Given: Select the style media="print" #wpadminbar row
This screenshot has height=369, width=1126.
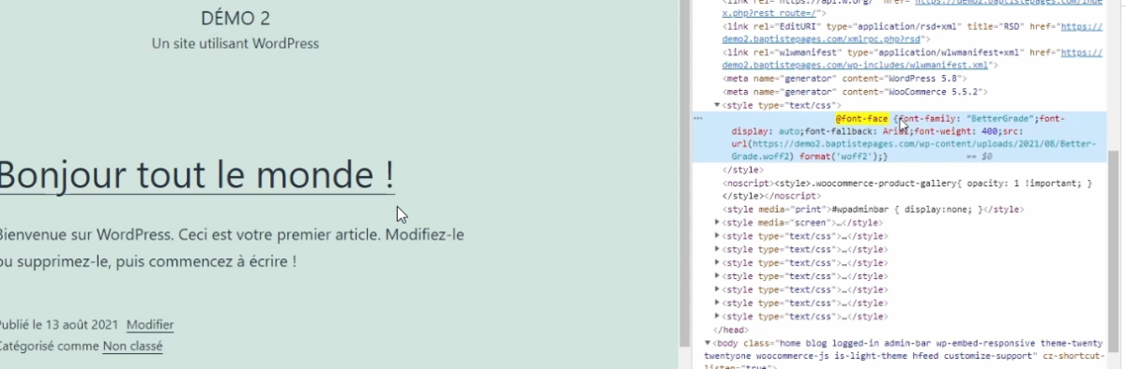Looking at the screenshot, I should point(873,210).
